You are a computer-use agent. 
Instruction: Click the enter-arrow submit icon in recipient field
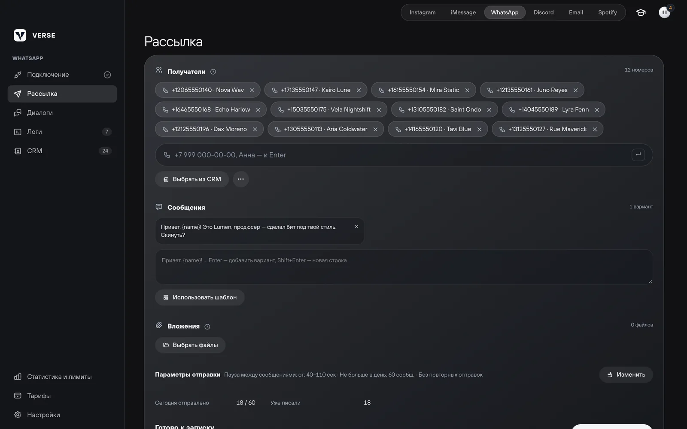pyautogui.click(x=638, y=155)
